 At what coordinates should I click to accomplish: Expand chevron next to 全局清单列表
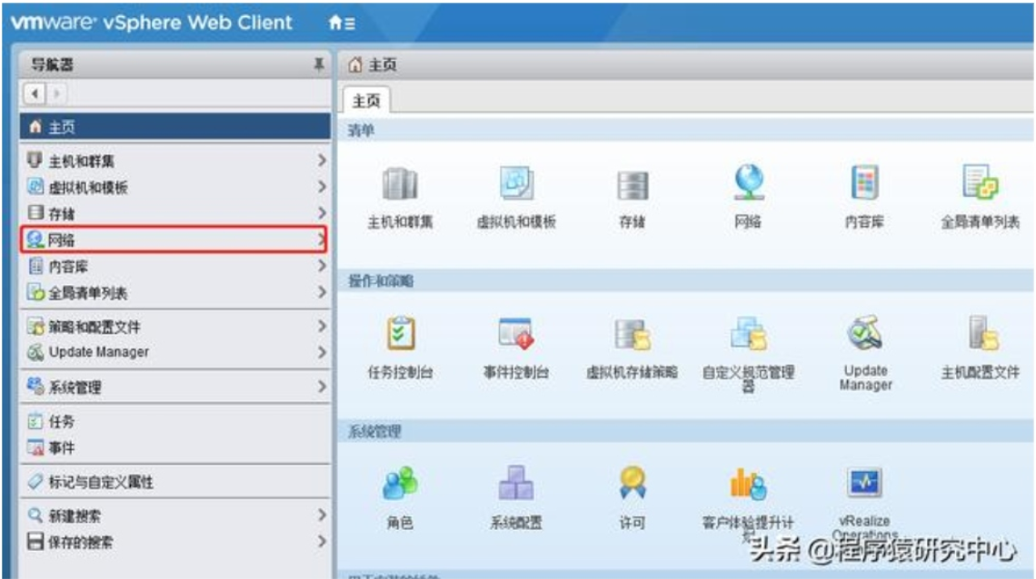tap(322, 292)
